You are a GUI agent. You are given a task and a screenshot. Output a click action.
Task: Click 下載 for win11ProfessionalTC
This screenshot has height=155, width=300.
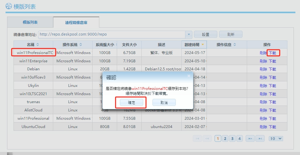[x=272, y=53]
